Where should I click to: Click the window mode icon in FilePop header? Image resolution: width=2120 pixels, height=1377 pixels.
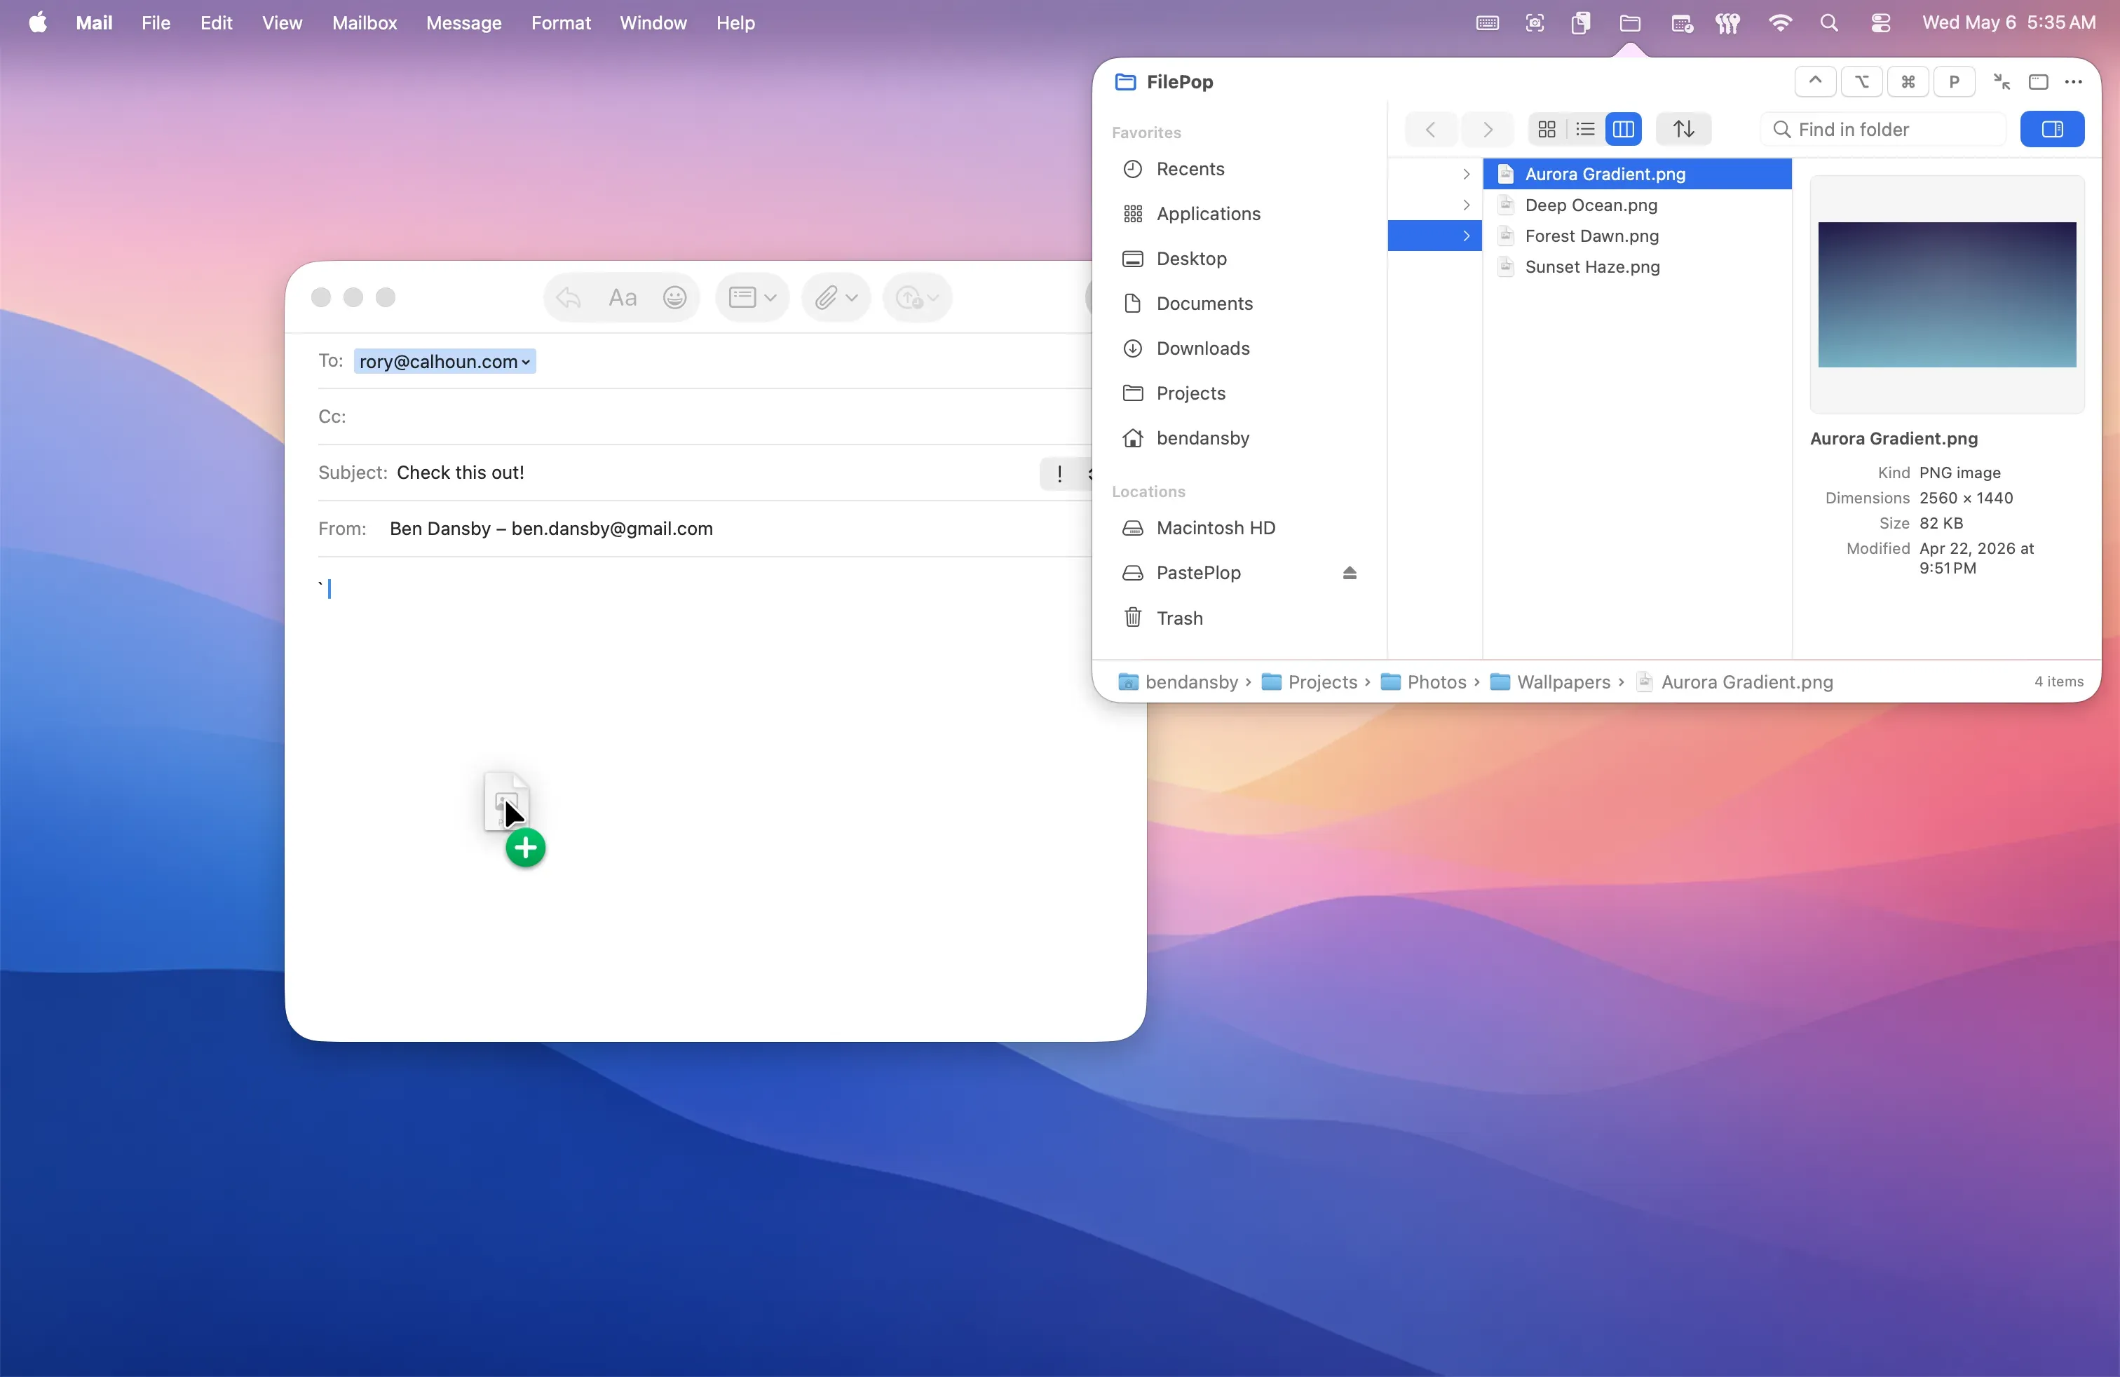point(2038,81)
